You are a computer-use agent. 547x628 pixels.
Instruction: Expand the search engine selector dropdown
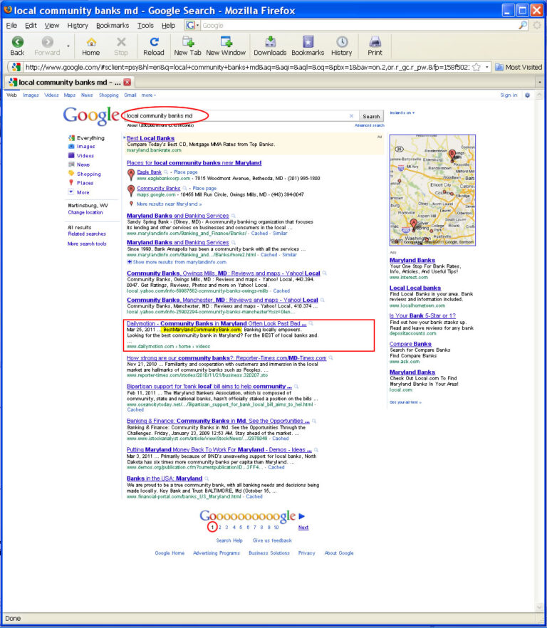click(192, 25)
